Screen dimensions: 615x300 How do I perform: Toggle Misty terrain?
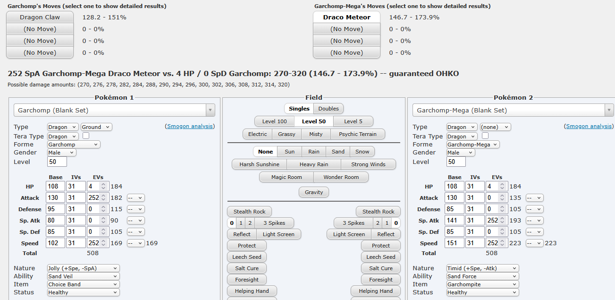pos(316,134)
